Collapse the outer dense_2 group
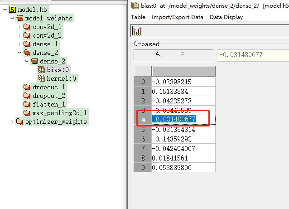The height and width of the screenshot is (209, 289). (x=19, y=53)
